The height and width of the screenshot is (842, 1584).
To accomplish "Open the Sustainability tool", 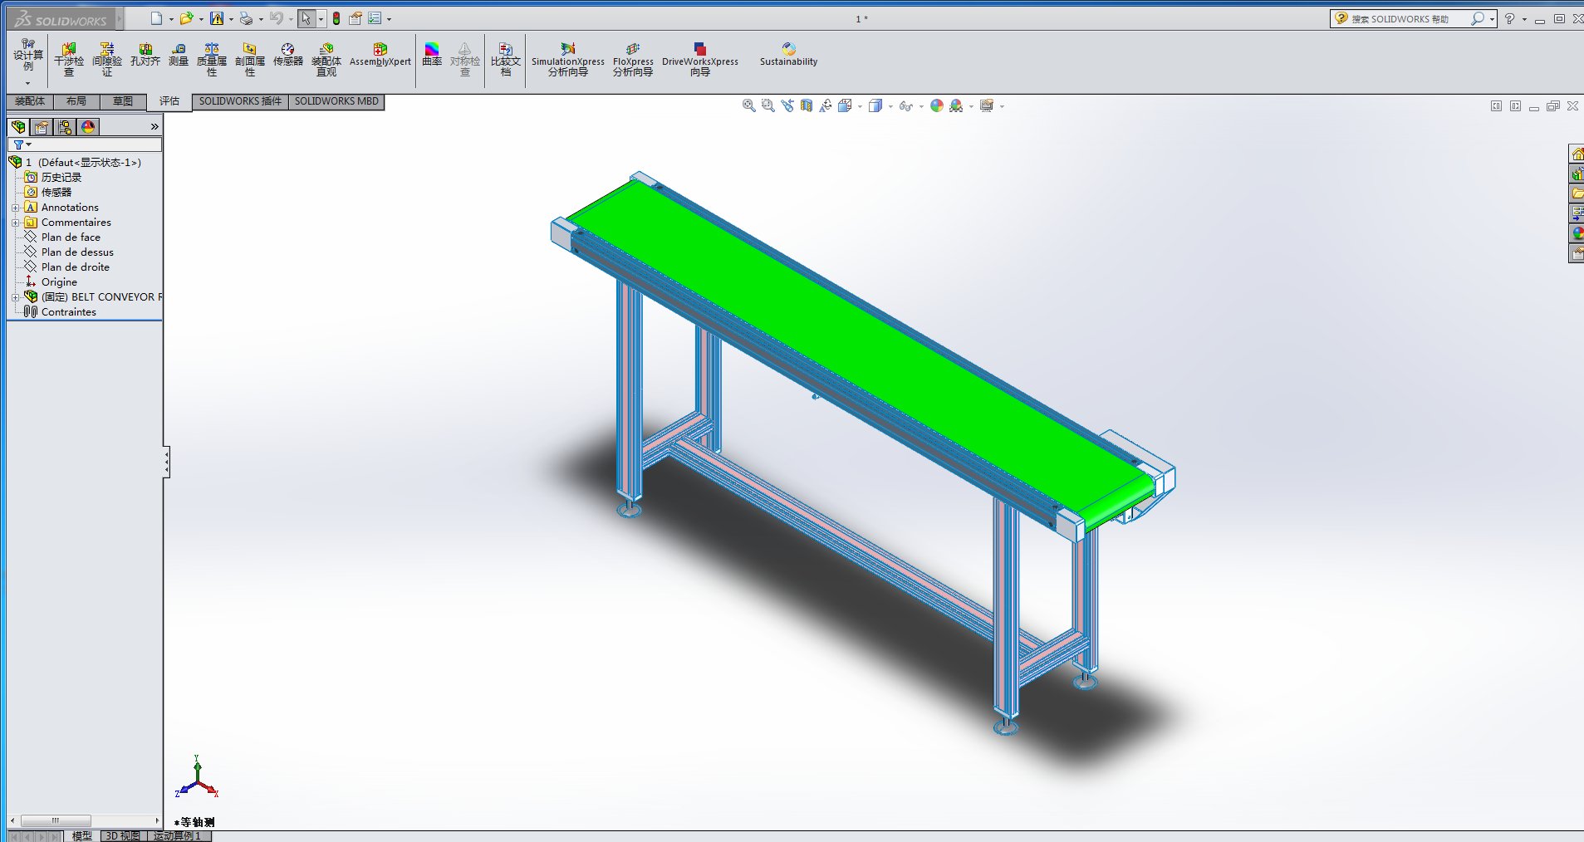I will coord(788,55).
